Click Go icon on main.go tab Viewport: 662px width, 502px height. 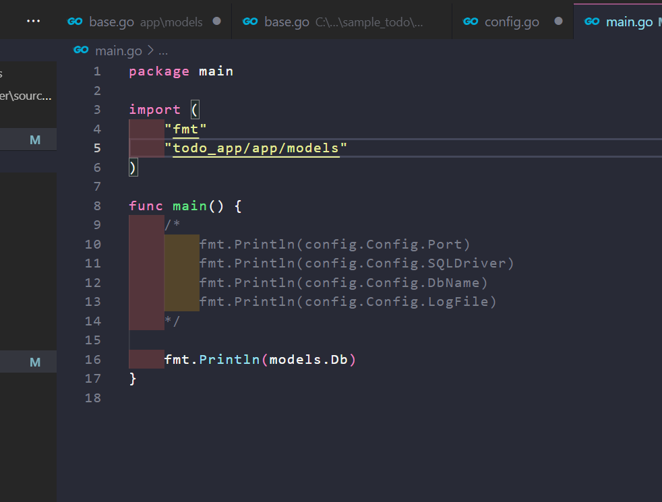(x=593, y=22)
